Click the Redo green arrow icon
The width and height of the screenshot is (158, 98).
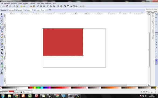[x=24, y=6]
